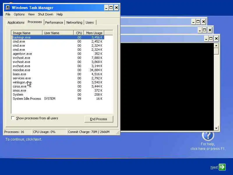The height and width of the screenshot is (175, 233).
Task: Open the Options menu
Action: (x=19, y=14)
